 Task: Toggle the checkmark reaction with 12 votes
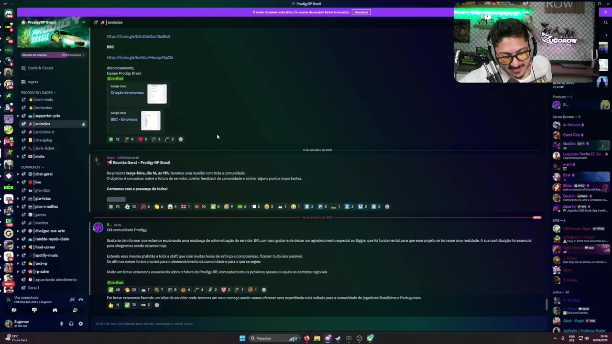click(x=114, y=139)
